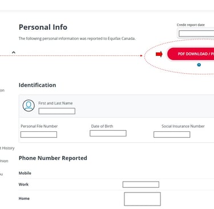This screenshot has width=214, height=209.
Task: Click the user avatar icon in Identification
Action: (29, 106)
